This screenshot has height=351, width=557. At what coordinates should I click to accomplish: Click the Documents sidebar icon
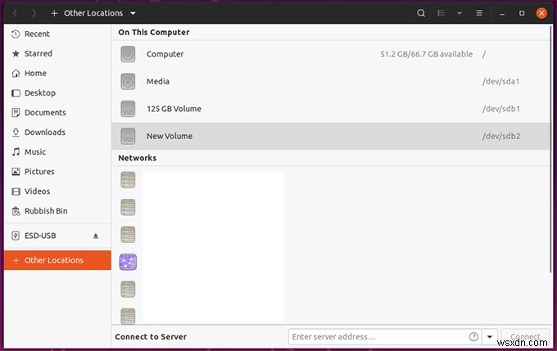click(x=16, y=113)
